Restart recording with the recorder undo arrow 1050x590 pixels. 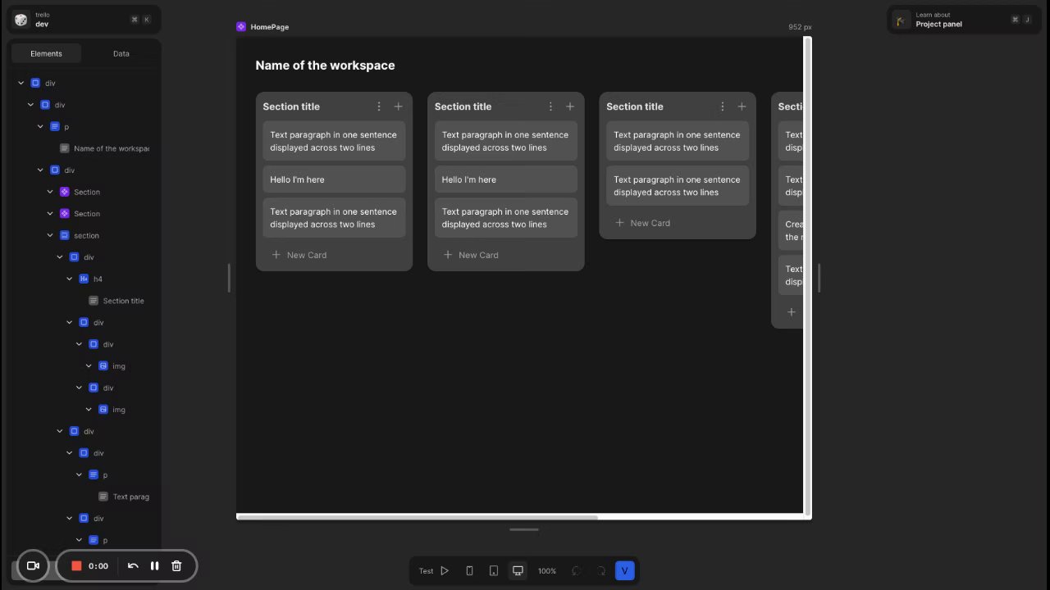(133, 565)
